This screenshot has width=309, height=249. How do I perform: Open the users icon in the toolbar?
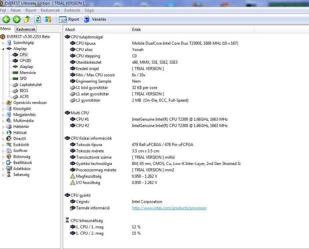(48, 19)
